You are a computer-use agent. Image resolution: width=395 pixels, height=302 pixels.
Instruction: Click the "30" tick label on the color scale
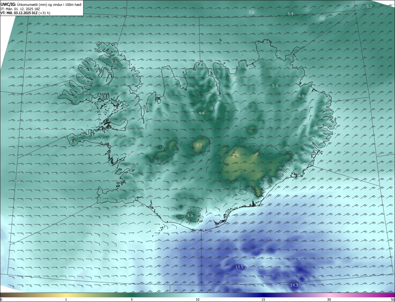pyautogui.click(x=329, y=300)
